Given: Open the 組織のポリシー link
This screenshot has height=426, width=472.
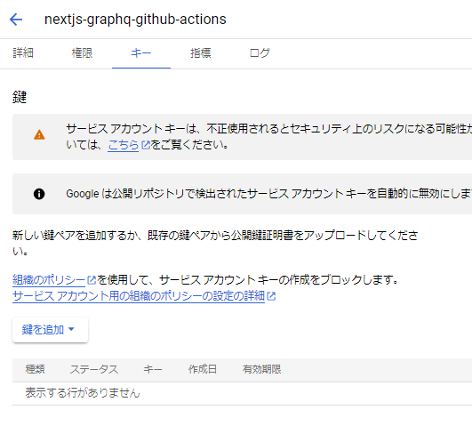Looking at the screenshot, I should pos(49,280).
